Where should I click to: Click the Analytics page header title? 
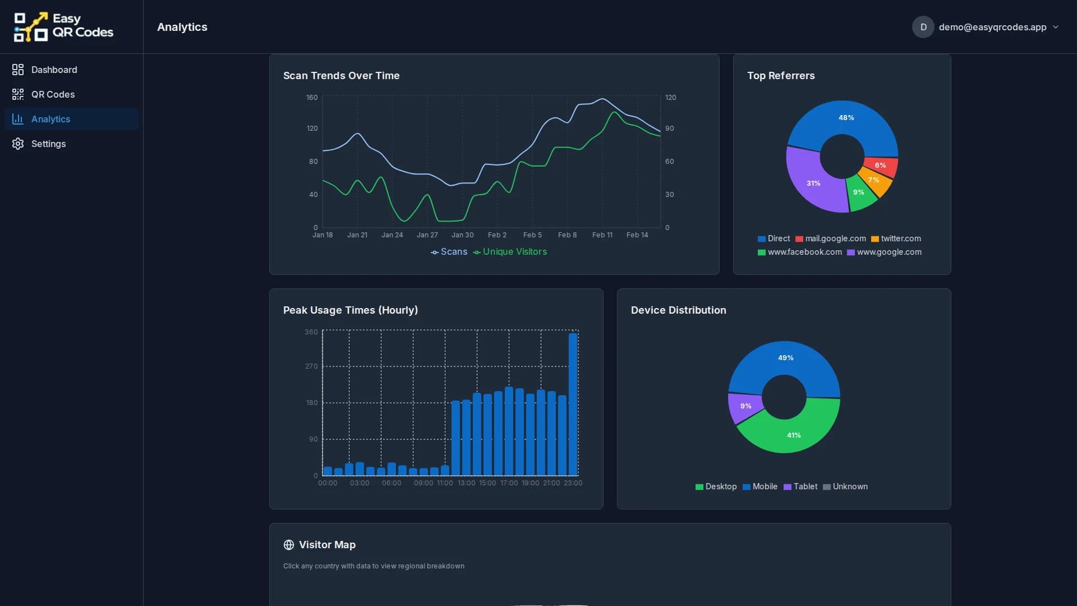click(182, 27)
